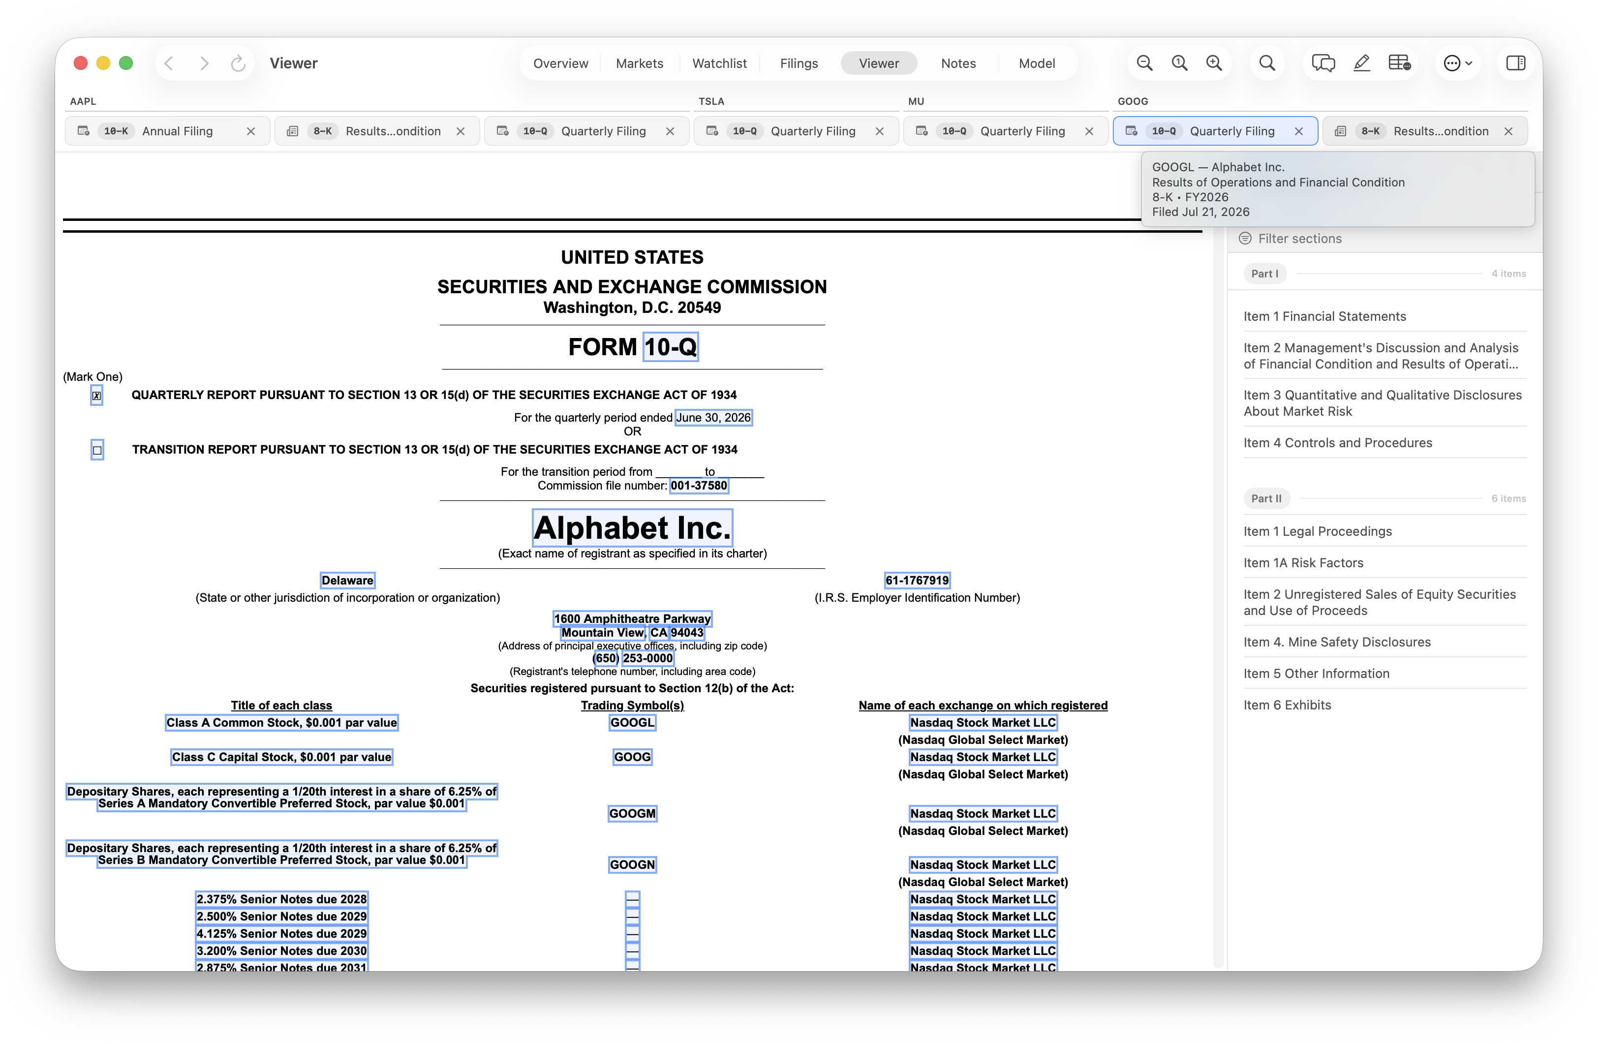This screenshot has height=1044, width=1598.
Task: Go back with the left chevron
Action: [x=169, y=63]
